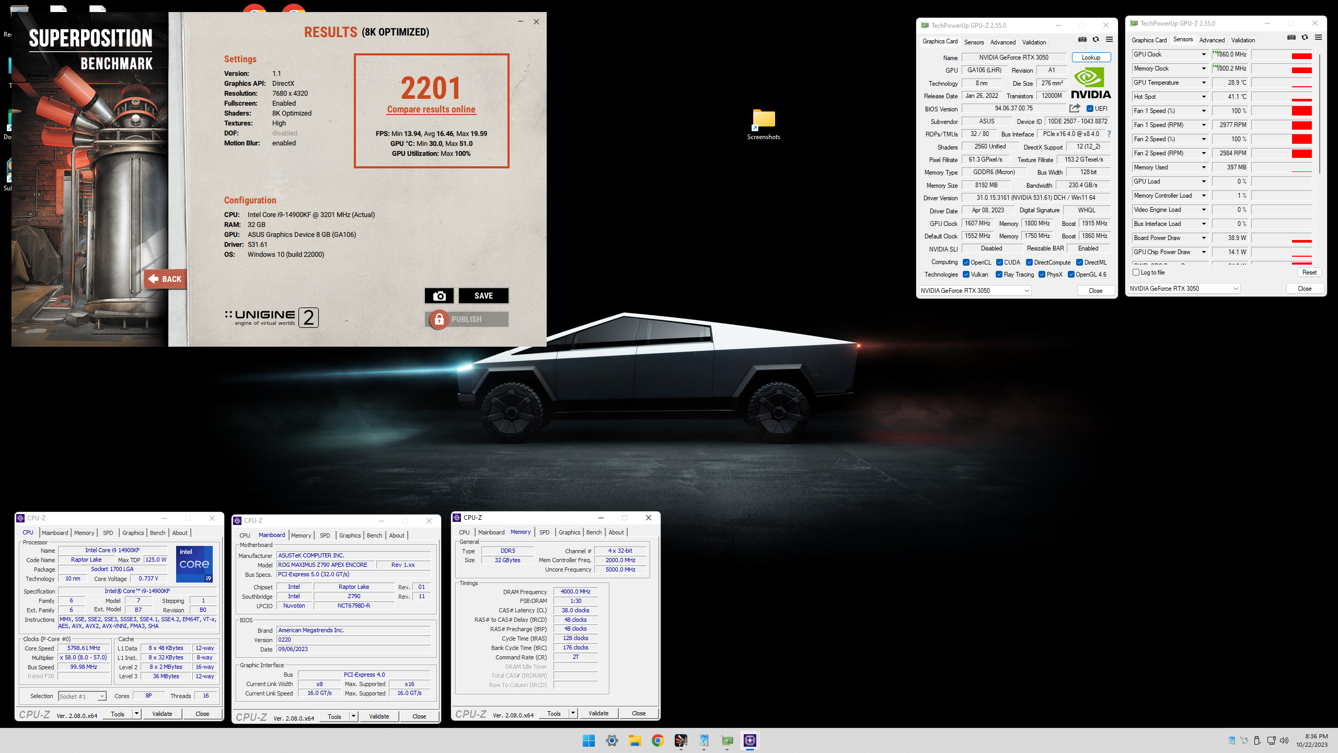This screenshot has width=1338, height=753.
Task: Toggle the UEFI checkbox in GPU-Z
Action: [1090, 109]
